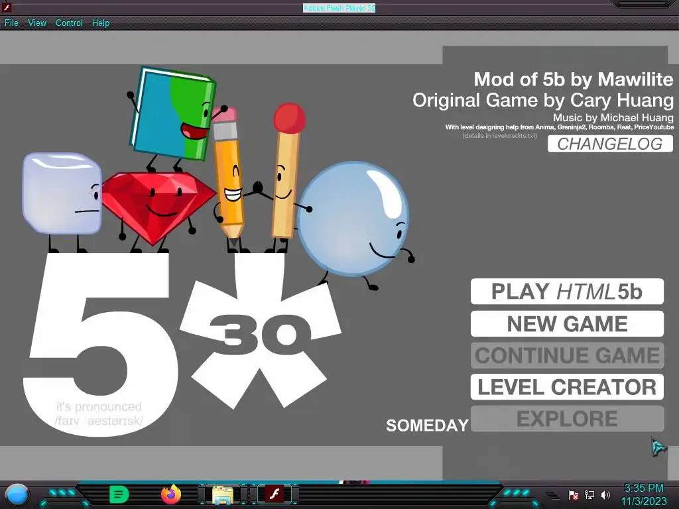Select Flash Player taskbar icon
679x509 pixels.
274,494
